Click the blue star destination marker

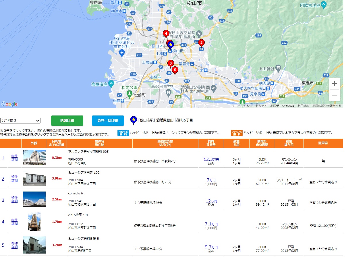point(171,45)
